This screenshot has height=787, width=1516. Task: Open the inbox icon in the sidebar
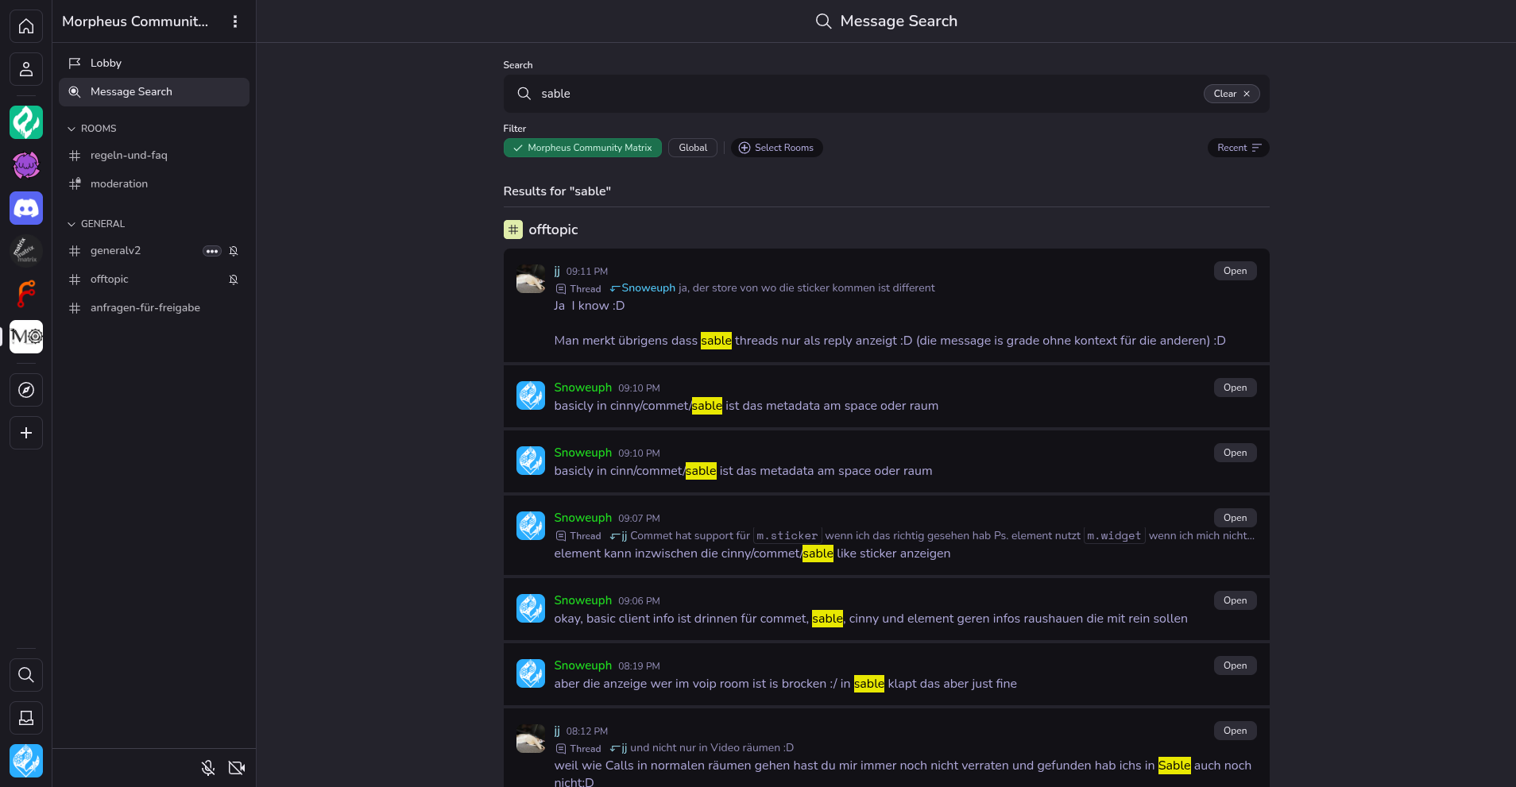click(x=26, y=718)
